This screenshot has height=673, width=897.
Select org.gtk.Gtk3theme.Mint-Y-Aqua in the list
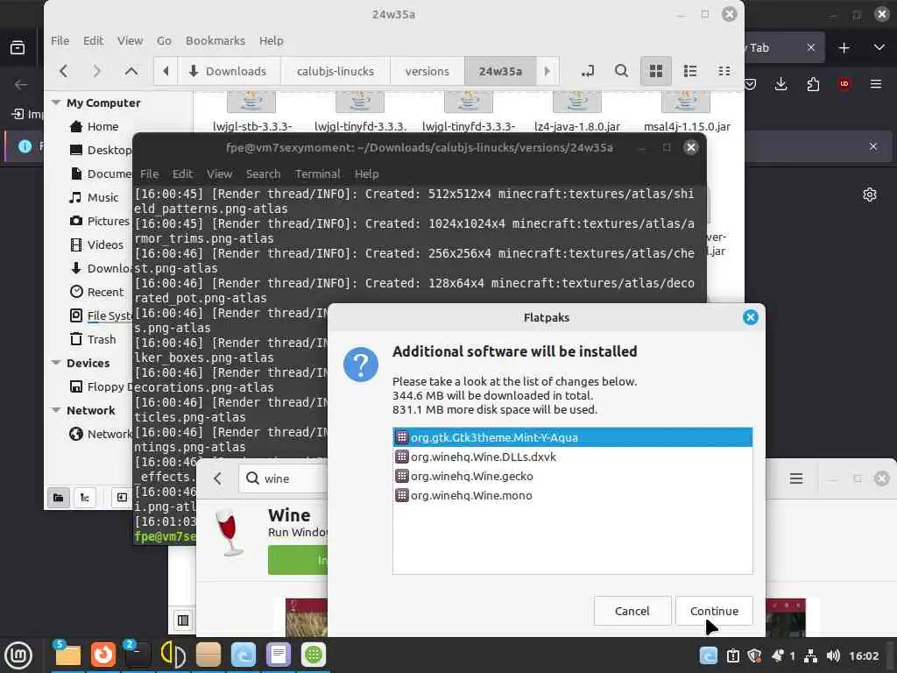(x=573, y=437)
